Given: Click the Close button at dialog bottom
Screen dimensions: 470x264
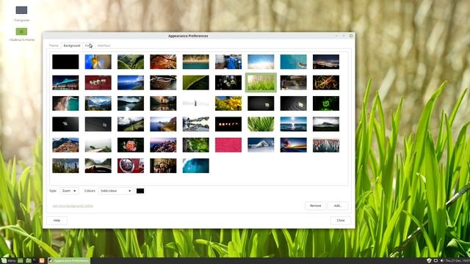Looking at the screenshot, I should 341,220.
